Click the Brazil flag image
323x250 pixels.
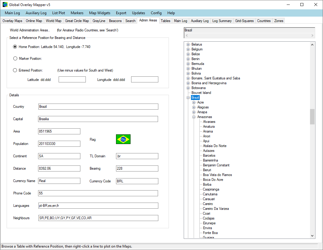123,139
